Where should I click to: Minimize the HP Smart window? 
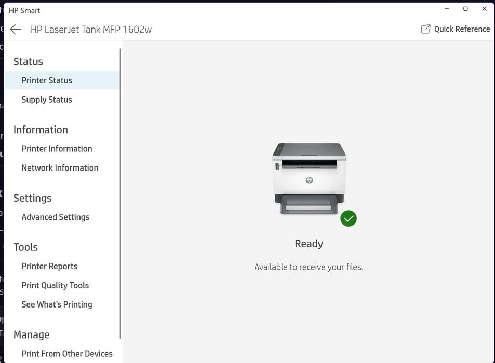[x=447, y=9]
